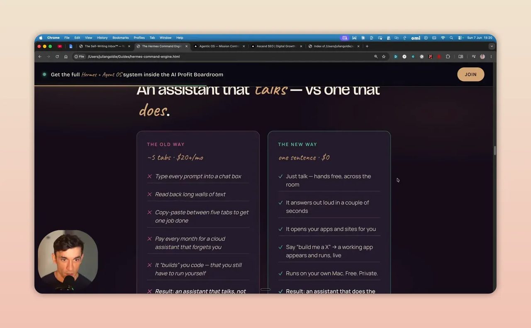Image resolution: width=531 pixels, height=328 pixels.
Task: Open the Netflix extension icon
Action: [431, 56]
